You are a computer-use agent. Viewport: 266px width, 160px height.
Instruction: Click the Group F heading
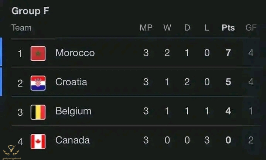pos(30,11)
